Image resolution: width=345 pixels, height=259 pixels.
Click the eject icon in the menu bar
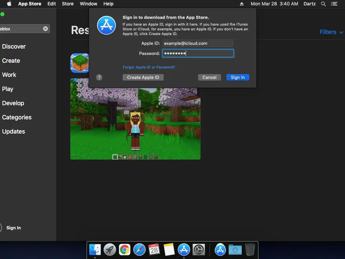click(x=242, y=4)
